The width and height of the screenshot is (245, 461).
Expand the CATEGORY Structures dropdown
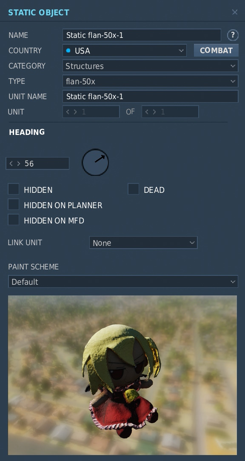click(x=151, y=66)
